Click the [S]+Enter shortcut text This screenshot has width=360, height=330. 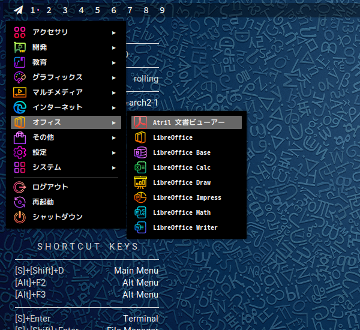(x=32, y=319)
